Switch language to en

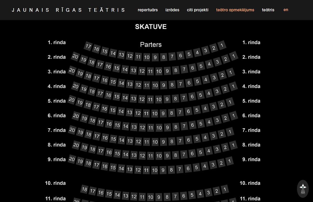tap(286, 10)
